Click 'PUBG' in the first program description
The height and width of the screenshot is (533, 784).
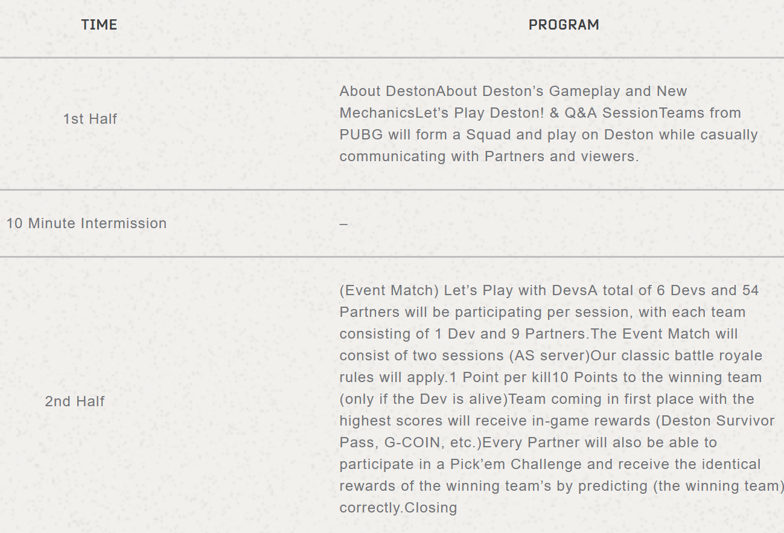pyautogui.click(x=361, y=135)
